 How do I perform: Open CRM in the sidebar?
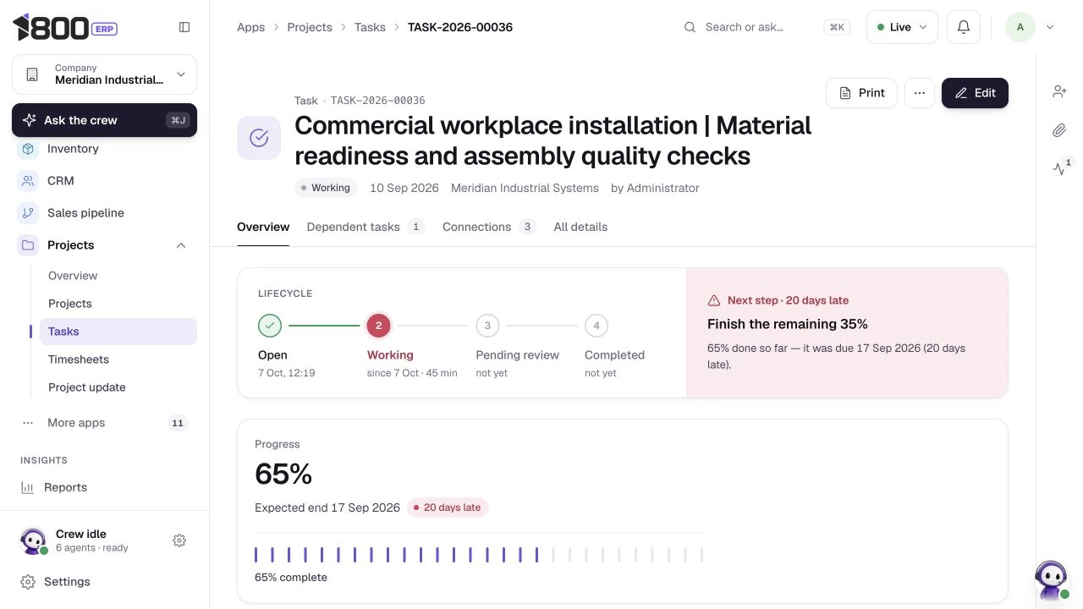[105, 181]
